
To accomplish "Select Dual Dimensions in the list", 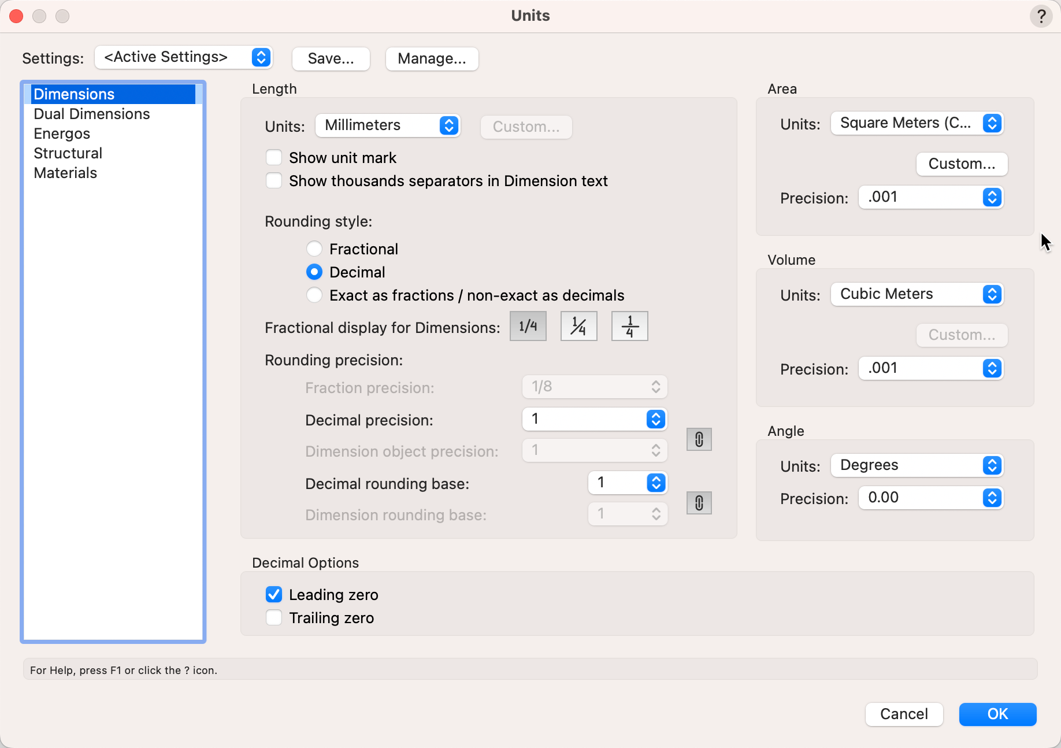I will (x=92, y=114).
